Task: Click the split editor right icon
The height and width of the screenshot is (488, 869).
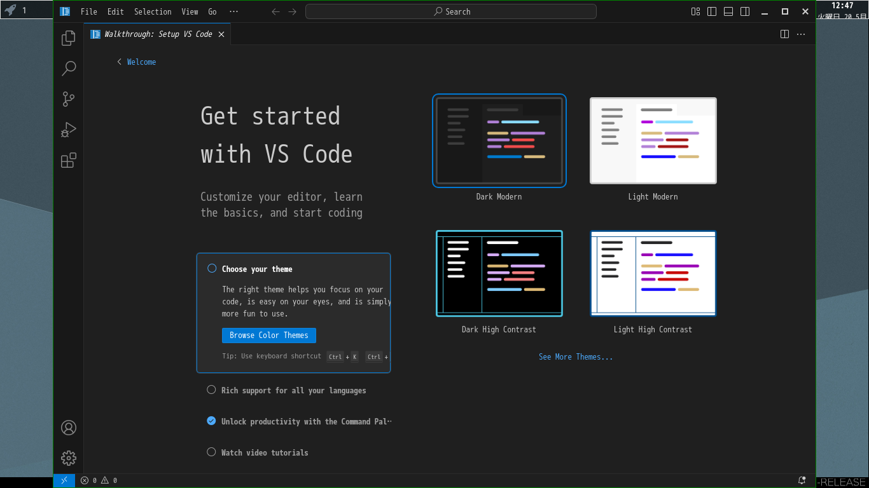Action: 784,34
